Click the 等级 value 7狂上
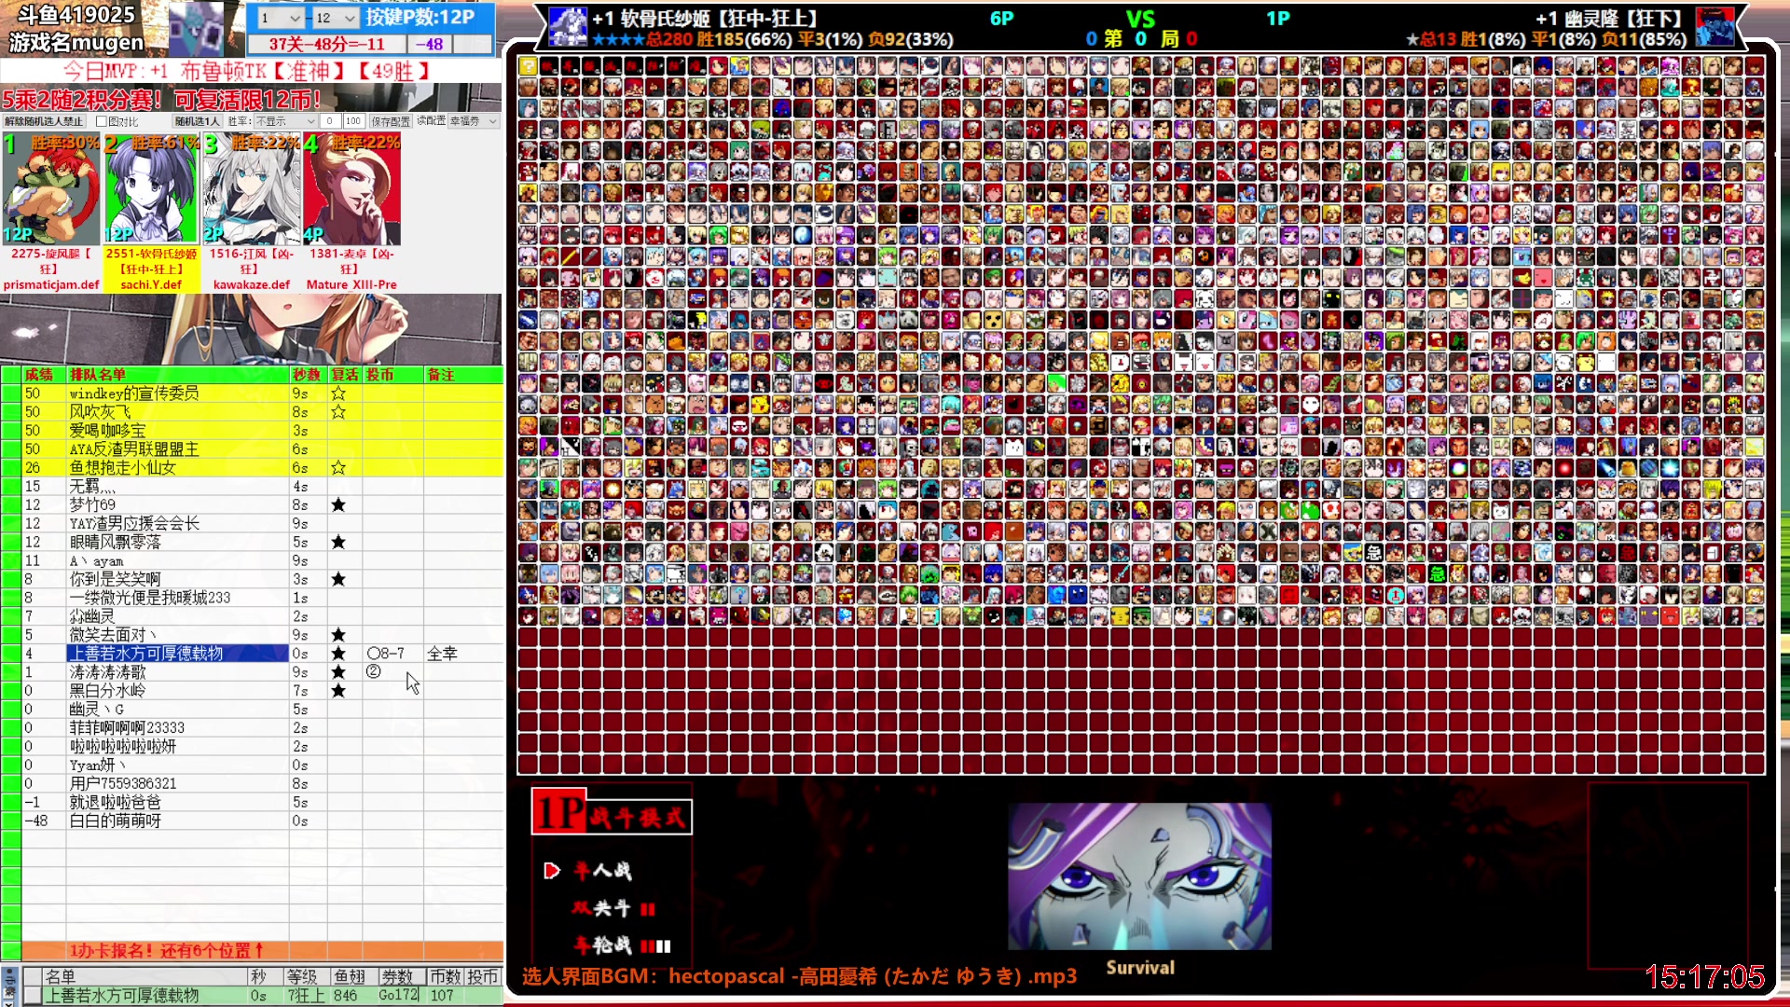This screenshot has height=1007, width=1790. 306,996
